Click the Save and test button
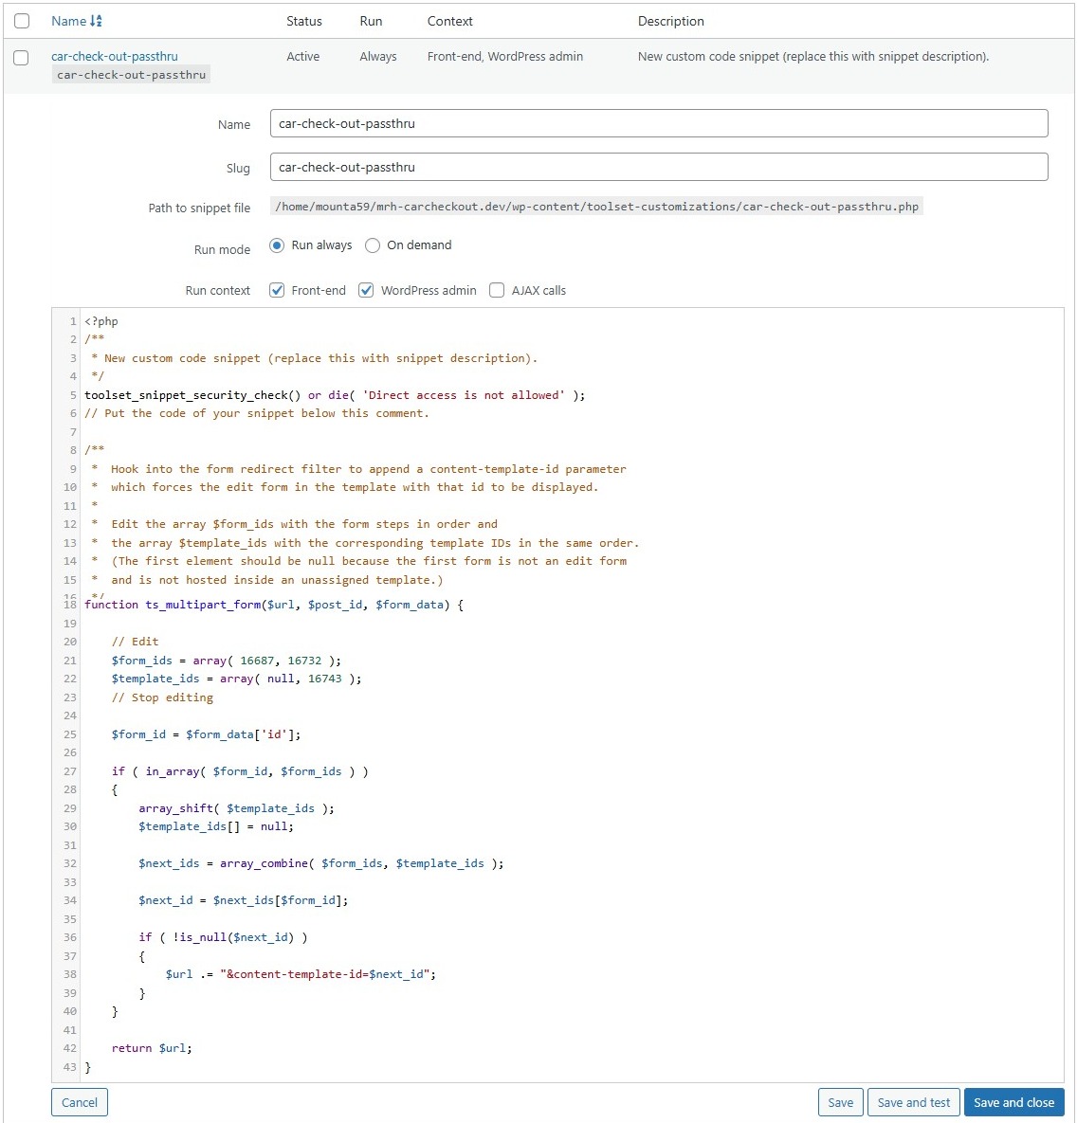Viewport: 1077px width, 1123px height. [914, 1102]
